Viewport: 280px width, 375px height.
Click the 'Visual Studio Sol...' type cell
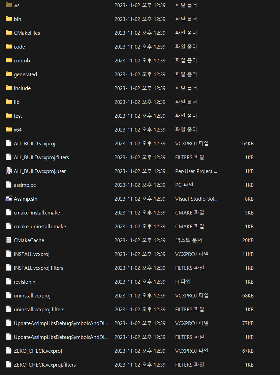coord(196,199)
